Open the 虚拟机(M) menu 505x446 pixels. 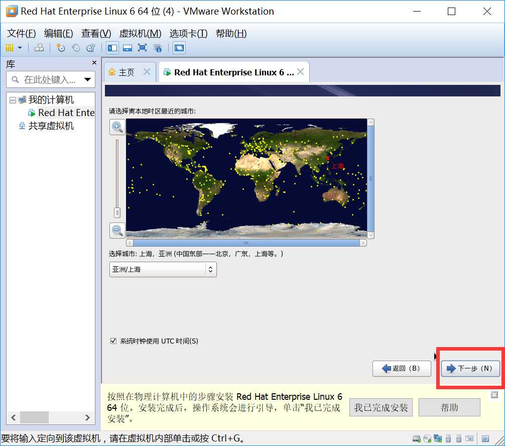(x=140, y=33)
